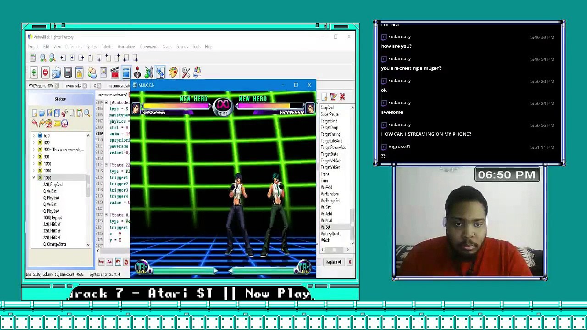
Task: Collapse state 1020 tree node
Action: [33, 177]
